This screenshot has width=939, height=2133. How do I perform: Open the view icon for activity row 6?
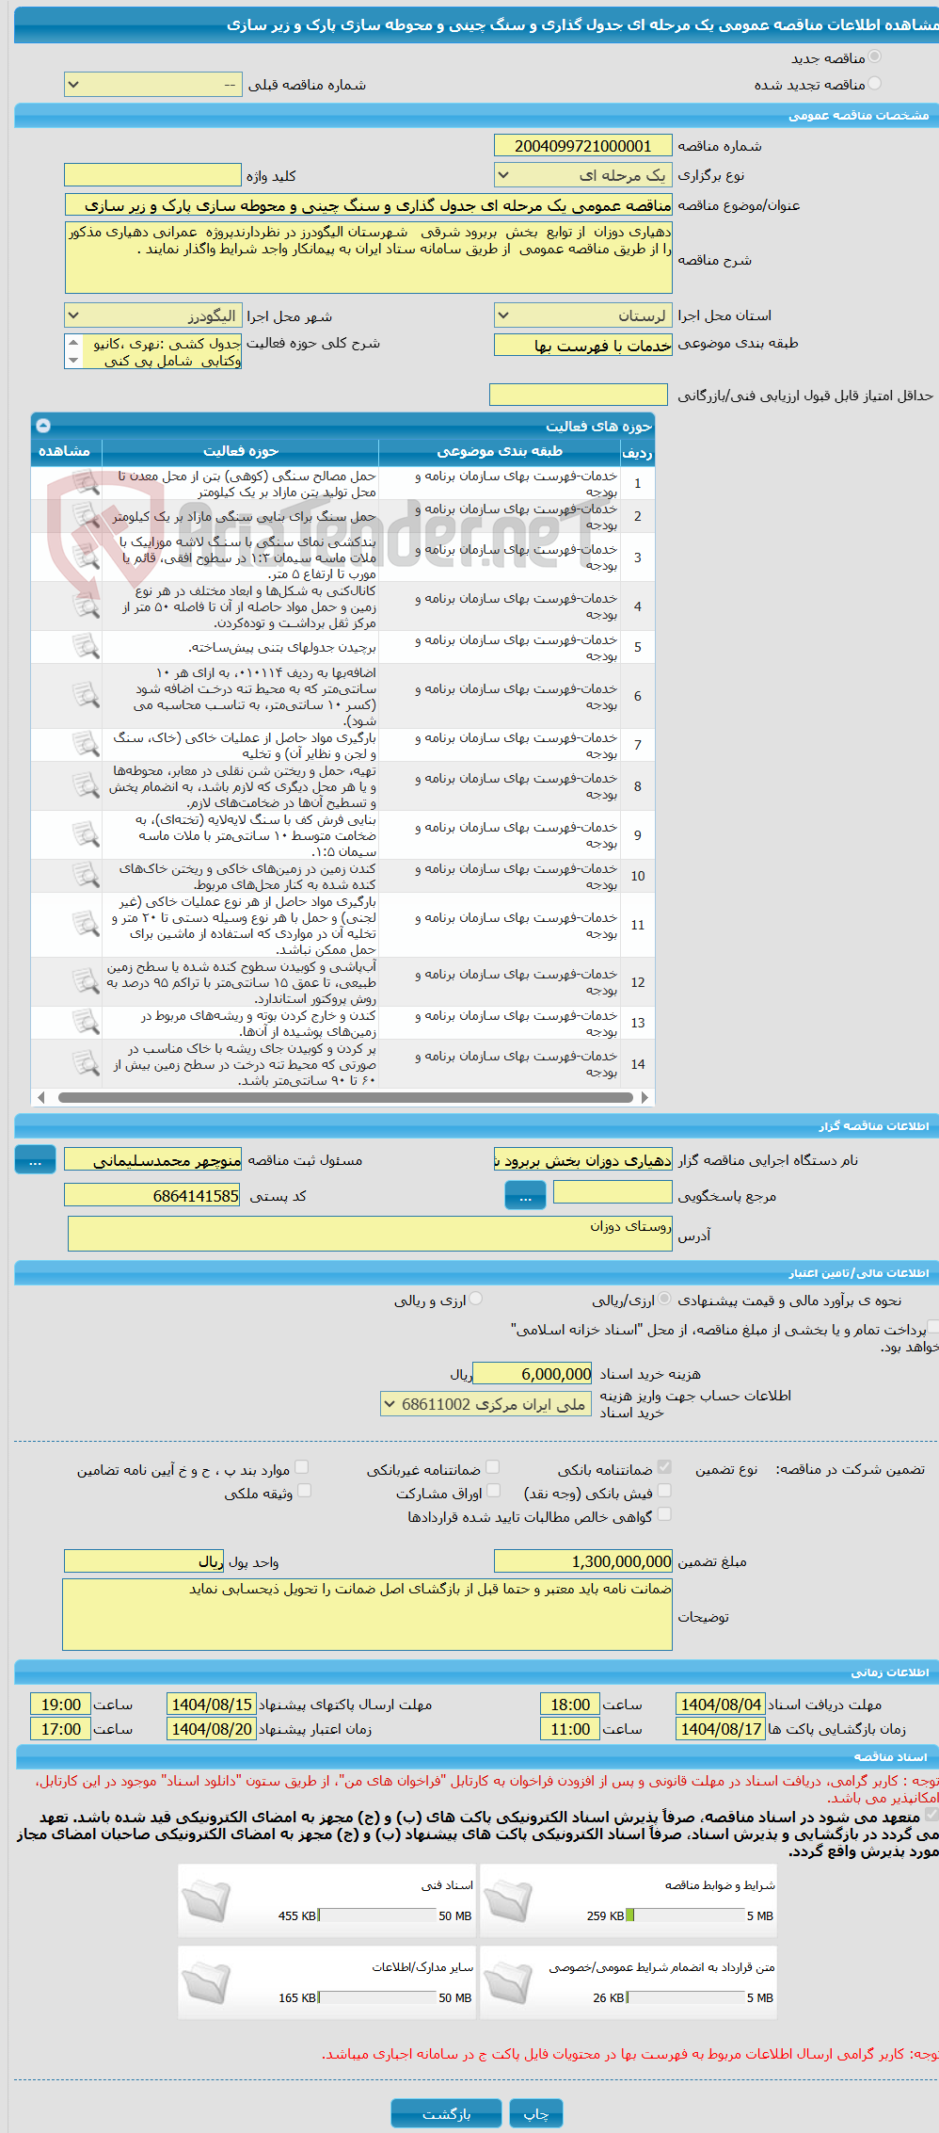[86, 695]
